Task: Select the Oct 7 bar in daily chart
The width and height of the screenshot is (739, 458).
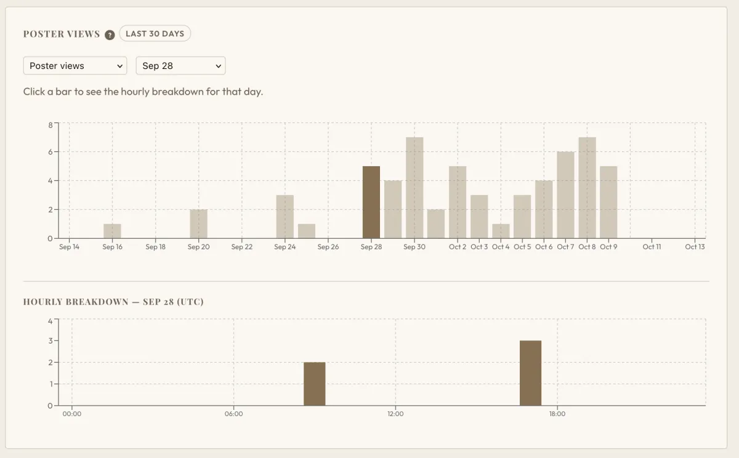Action: (565, 195)
